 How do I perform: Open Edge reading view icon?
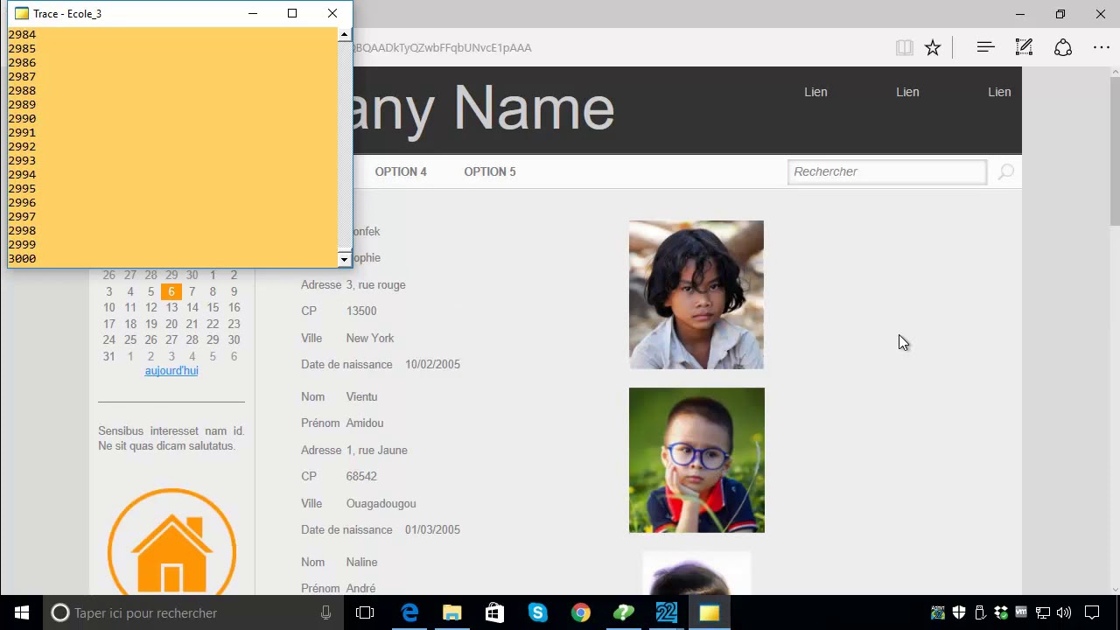click(905, 48)
